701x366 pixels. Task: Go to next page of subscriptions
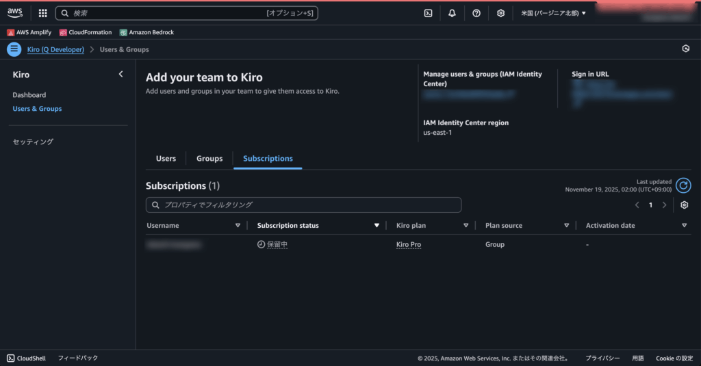coord(664,205)
